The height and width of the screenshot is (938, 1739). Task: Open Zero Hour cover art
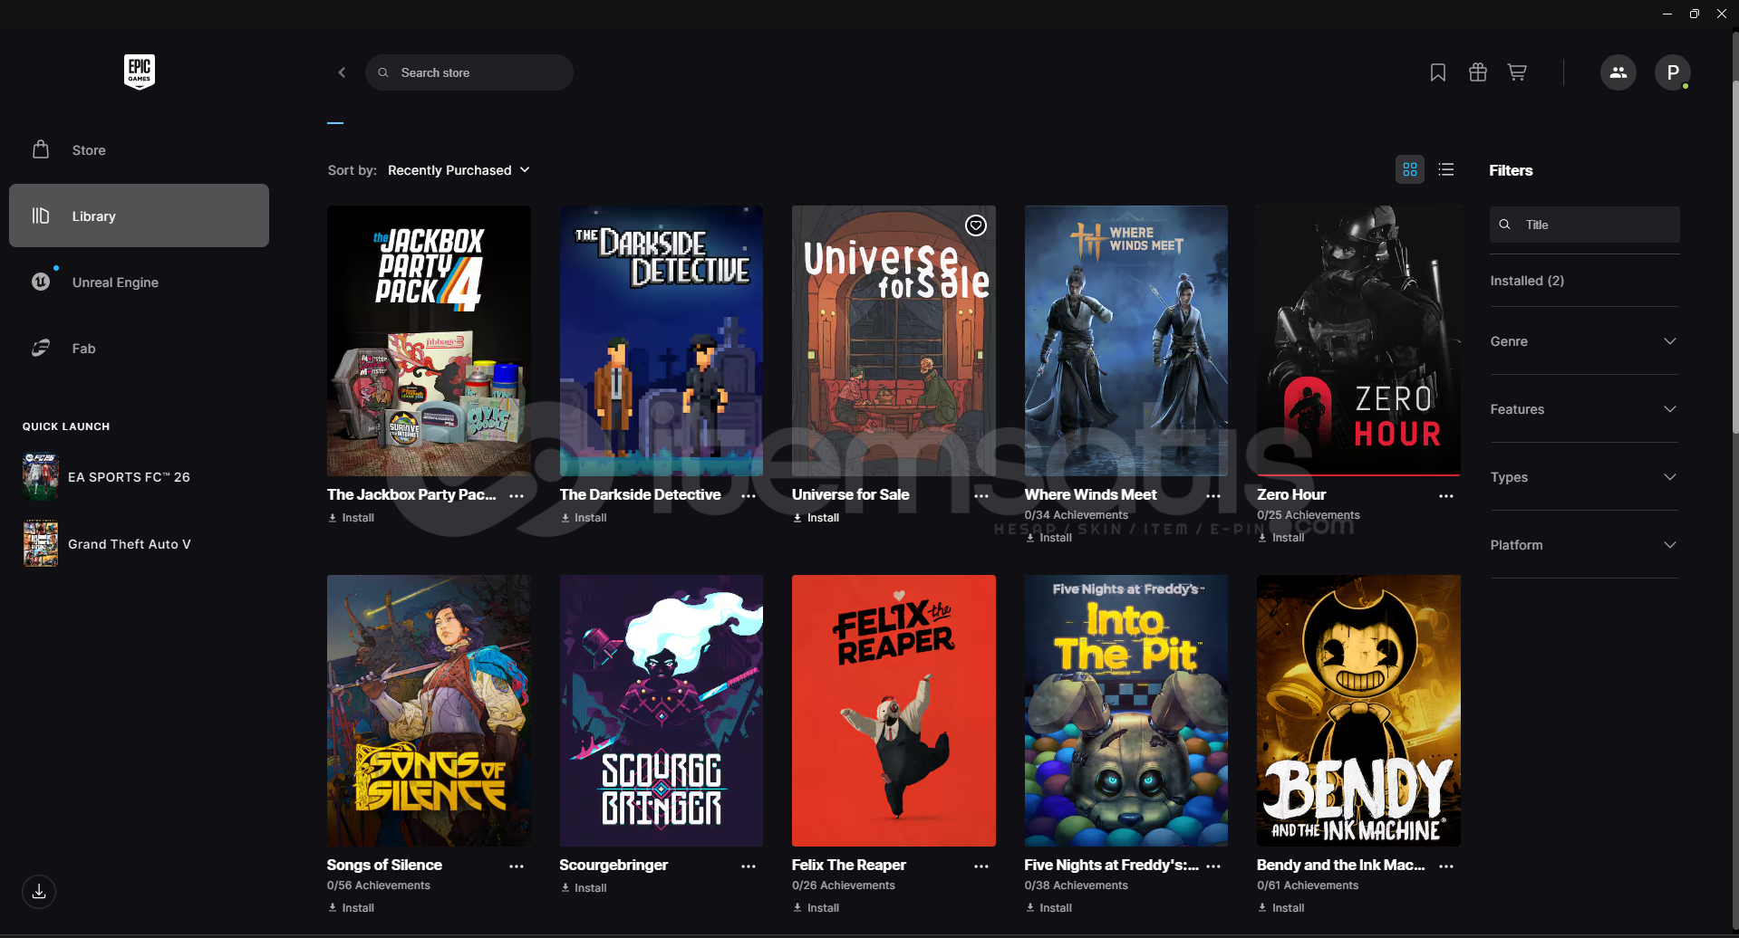pos(1358,340)
